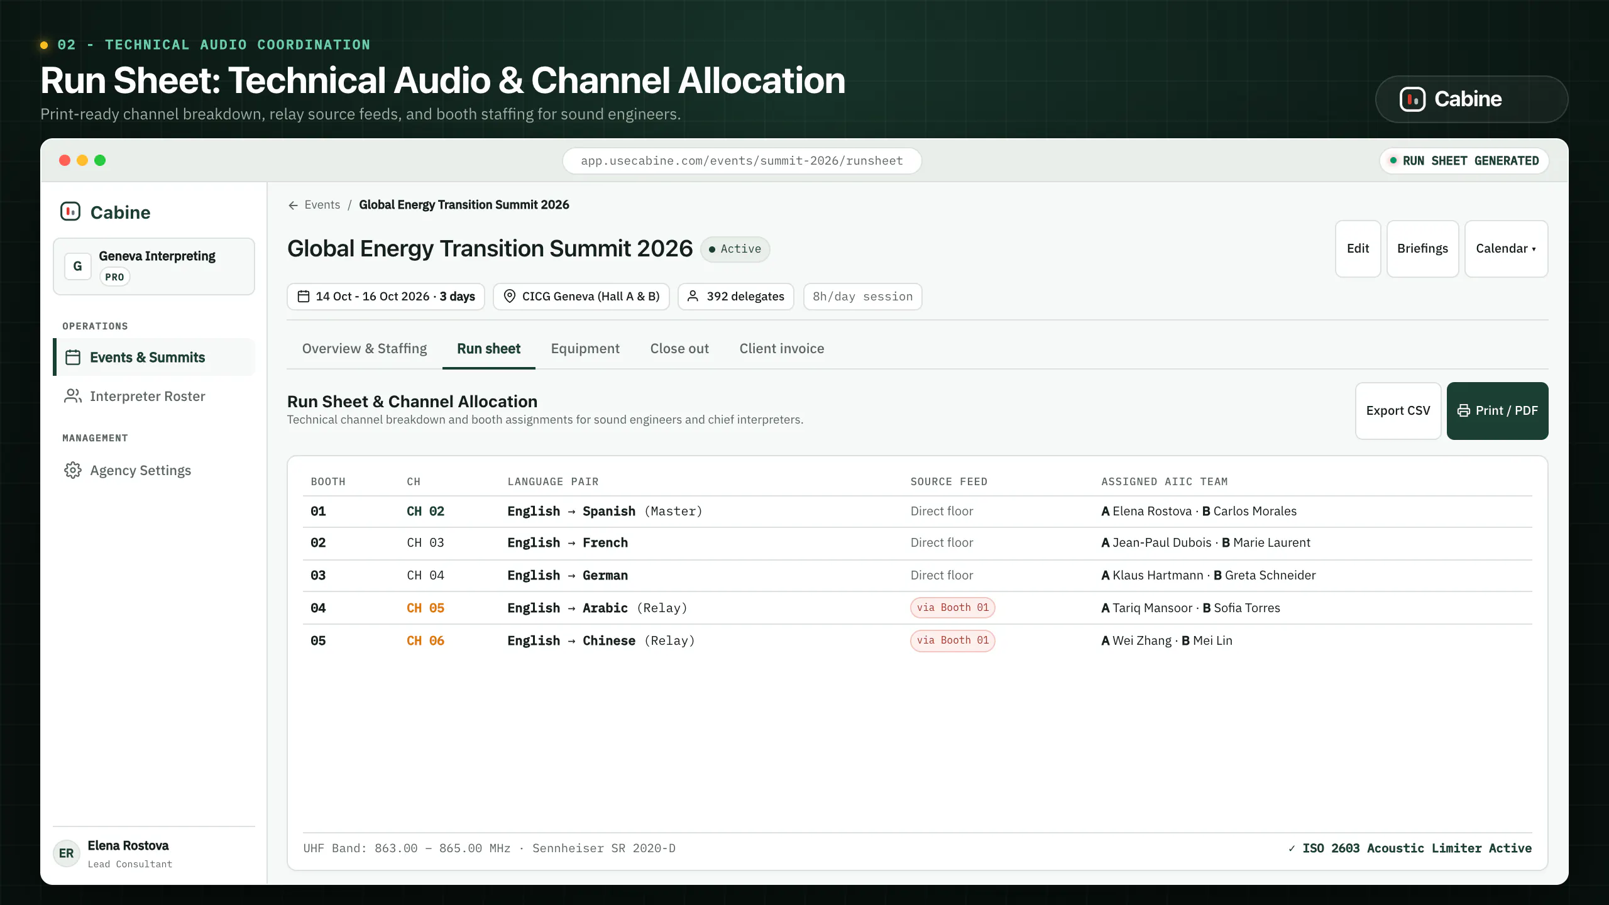Click English → German language pair
The image size is (1609, 905).
coord(568,576)
